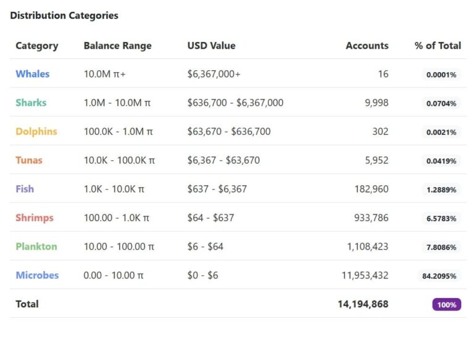Open the Whales category link
This screenshot has height=348, width=474.
click(x=32, y=74)
